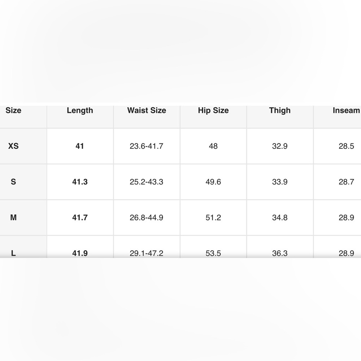Click the inseam value 28.5

tap(346, 146)
